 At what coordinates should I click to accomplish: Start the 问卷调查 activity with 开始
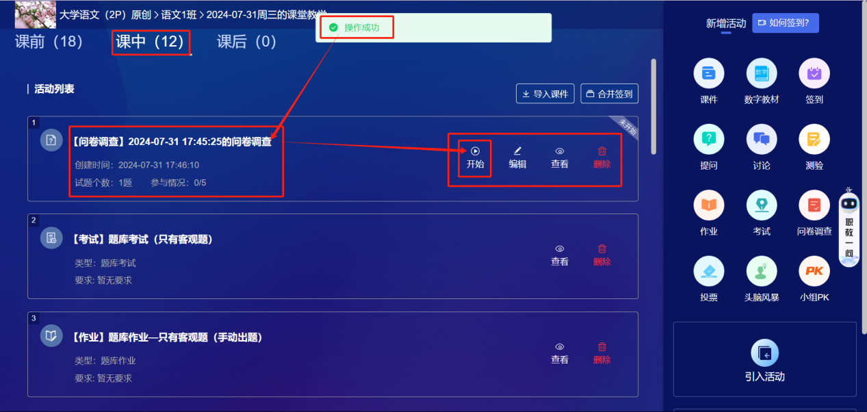click(x=475, y=158)
